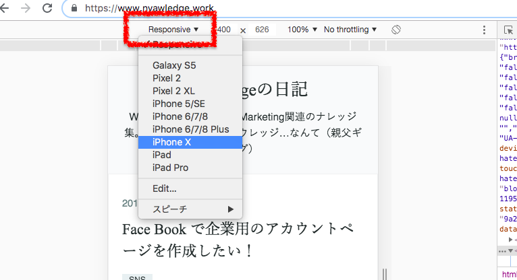This screenshot has width=517, height=280.
Task: Open the Responsive device dropdown
Action: tap(173, 30)
